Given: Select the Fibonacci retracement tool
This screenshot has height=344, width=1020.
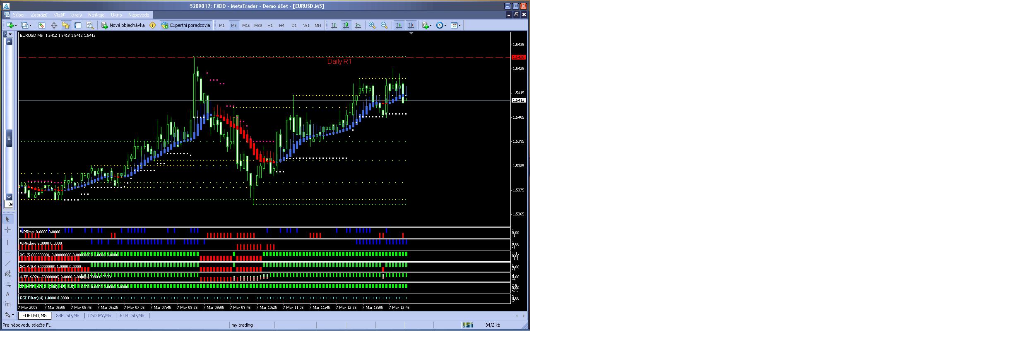Looking at the screenshot, I should coord(7,284).
